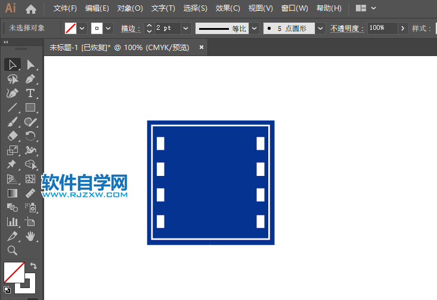Swap fill and stroke colors
Screen dimensions: 437x300
tap(34, 265)
